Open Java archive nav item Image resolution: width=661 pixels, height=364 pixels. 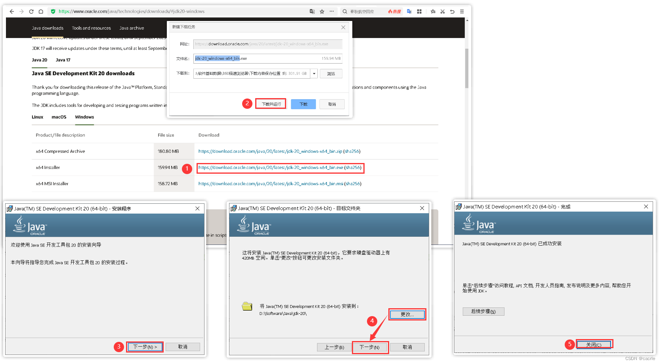click(132, 28)
